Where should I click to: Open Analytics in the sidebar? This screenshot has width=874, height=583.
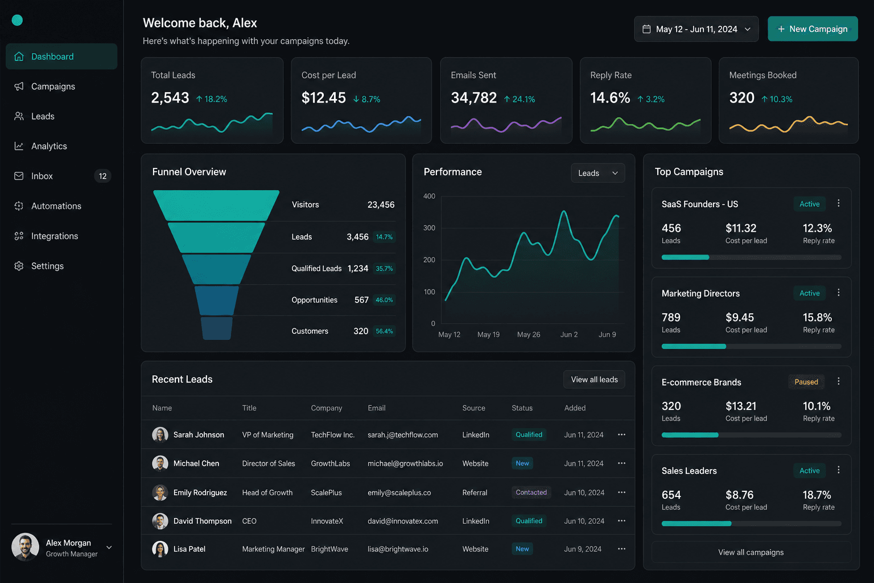(x=61, y=146)
